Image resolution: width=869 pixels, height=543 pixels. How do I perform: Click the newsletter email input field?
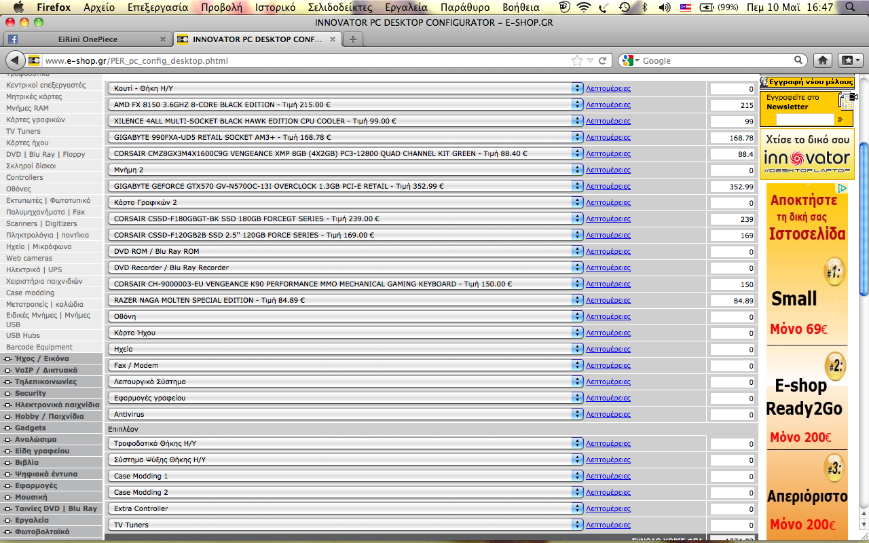pos(804,119)
